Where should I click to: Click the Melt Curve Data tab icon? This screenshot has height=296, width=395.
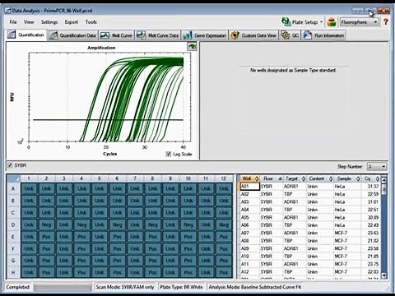click(141, 35)
